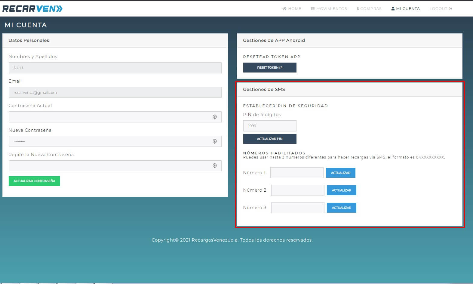Select Mi Cuenta in navigation
473x284 pixels.
click(405, 9)
